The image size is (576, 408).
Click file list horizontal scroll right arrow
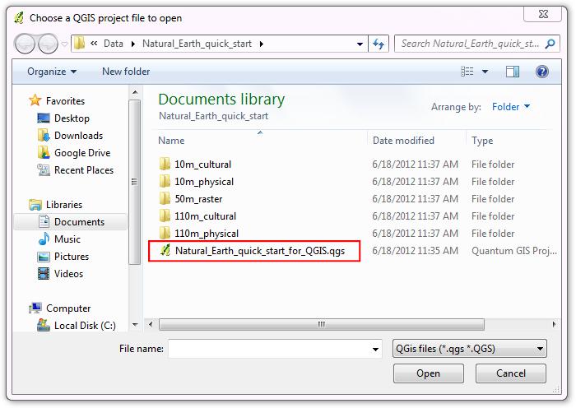pyautogui.click(x=554, y=324)
